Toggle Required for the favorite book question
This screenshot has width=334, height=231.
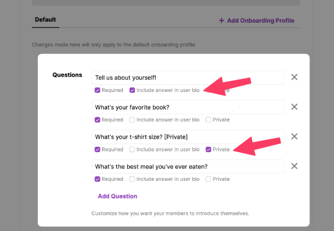click(97, 120)
